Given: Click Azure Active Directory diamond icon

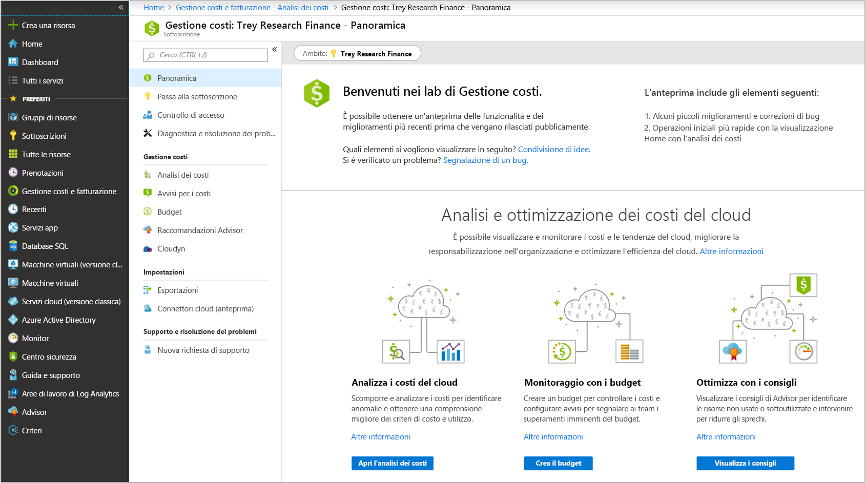Looking at the screenshot, I should click(x=13, y=320).
